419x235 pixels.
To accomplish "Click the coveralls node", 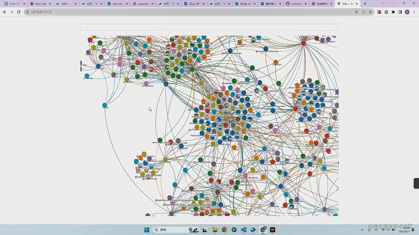I will [x=310, y=173].
